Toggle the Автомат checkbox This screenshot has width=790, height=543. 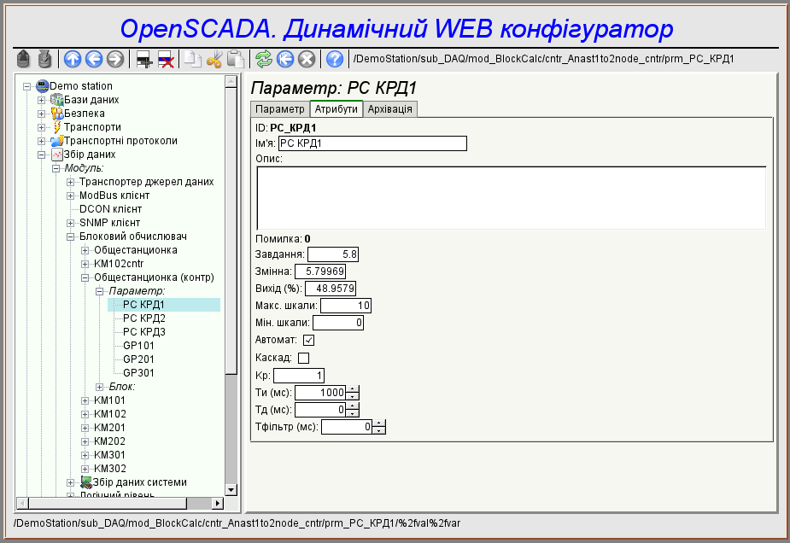309,340
